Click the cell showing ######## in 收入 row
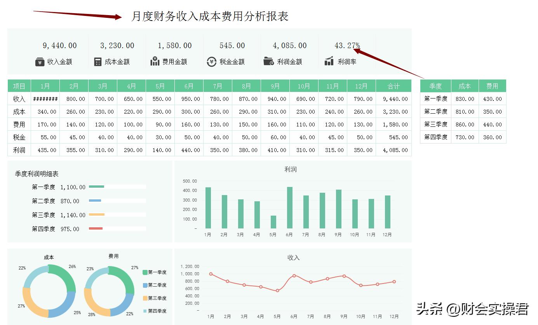 [45, 99]
